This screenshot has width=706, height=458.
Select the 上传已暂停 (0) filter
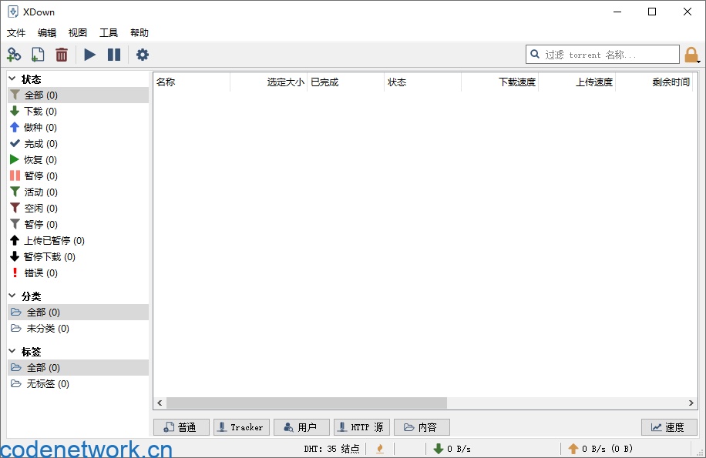click(x=79, y=241)
